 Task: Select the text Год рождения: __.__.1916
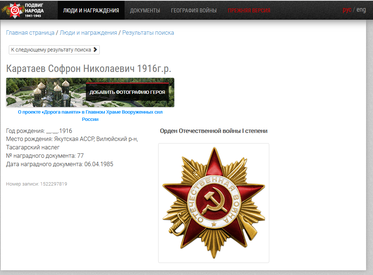point(39,131)
